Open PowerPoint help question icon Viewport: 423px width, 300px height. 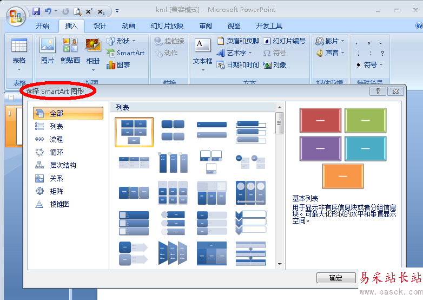click(x=419, y=25)
